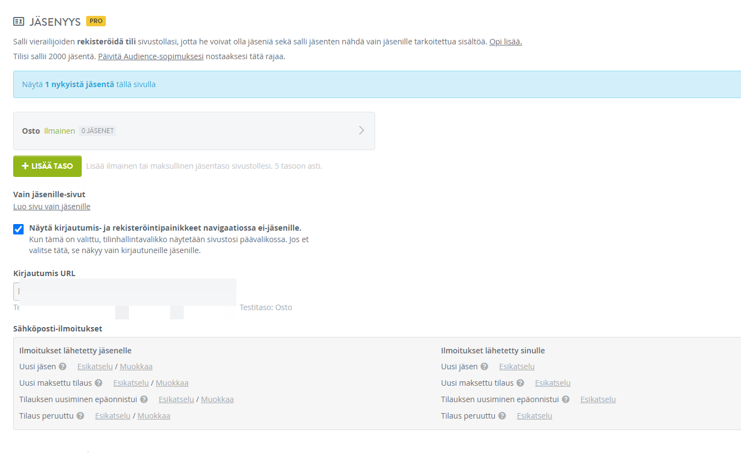The width and height of the screenshot is (741, 452).
Task: Click help icon for owner Tilaus peruuttu
Action: [x=502, y=416]
